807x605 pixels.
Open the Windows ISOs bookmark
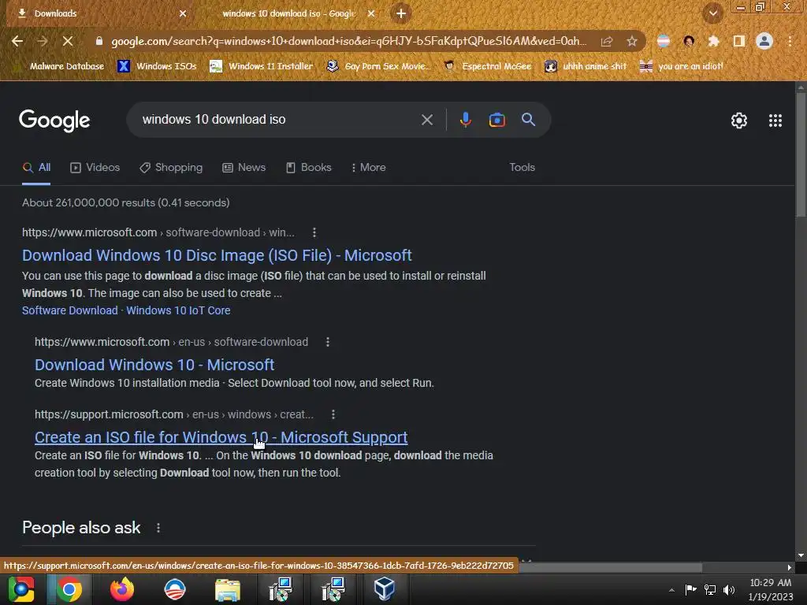click(158, 66)
